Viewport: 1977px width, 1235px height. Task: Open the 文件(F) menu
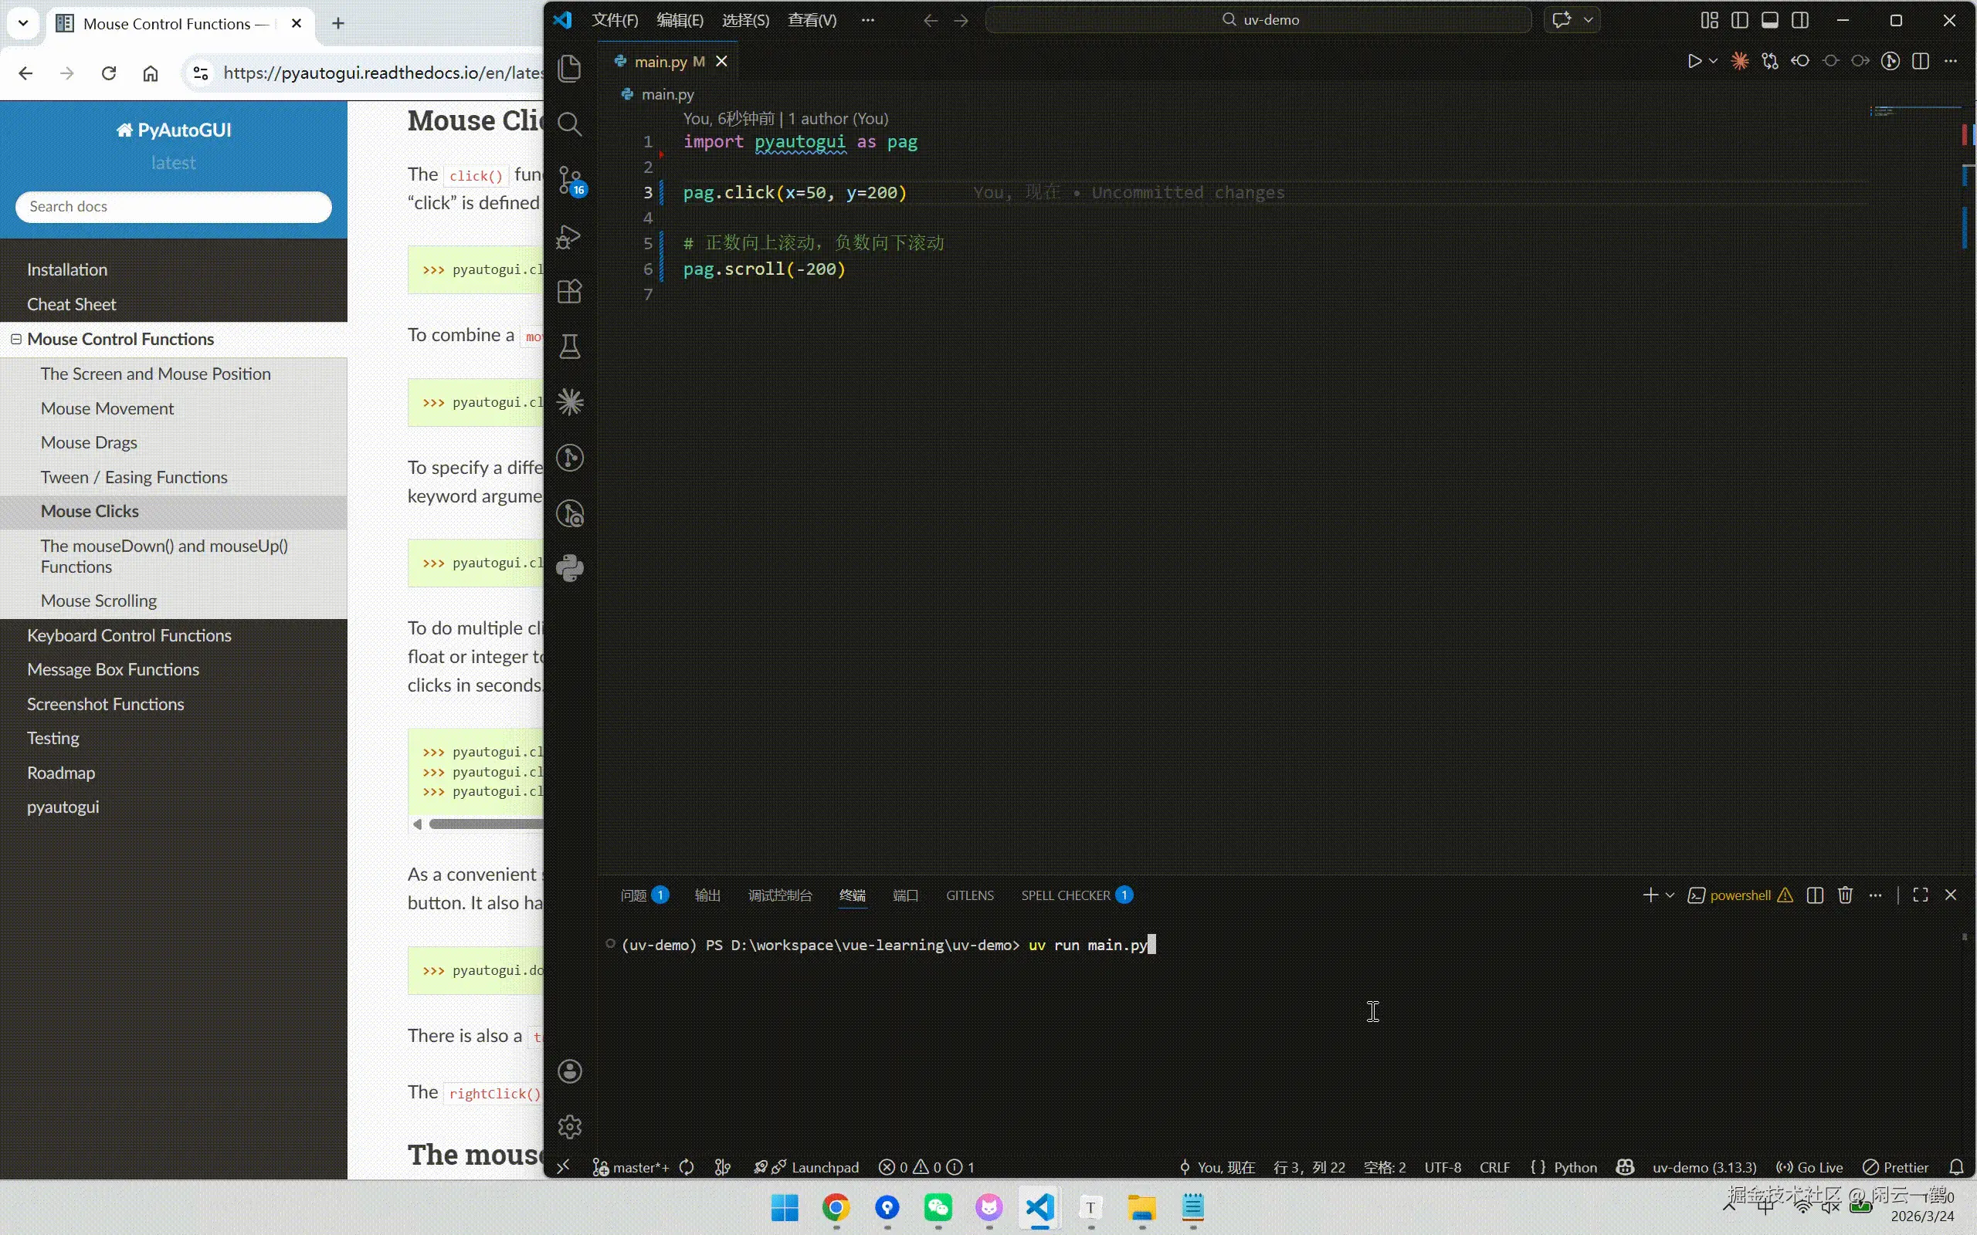[615, 20]
